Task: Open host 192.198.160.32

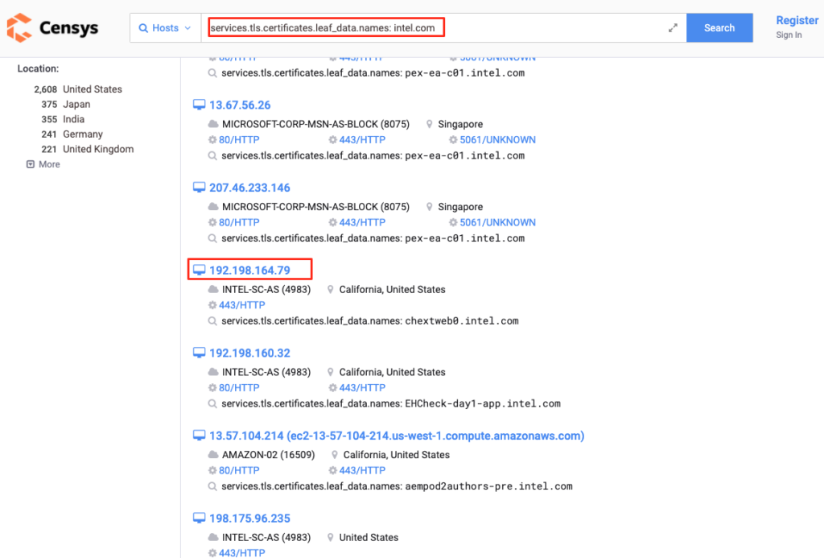Action: [249, 353]
